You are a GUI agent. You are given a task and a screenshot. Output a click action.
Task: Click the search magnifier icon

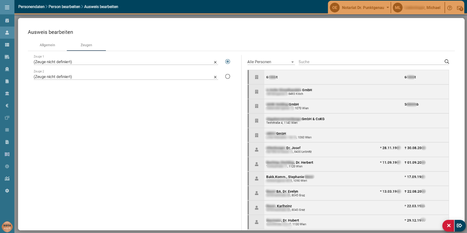(447, 62)
